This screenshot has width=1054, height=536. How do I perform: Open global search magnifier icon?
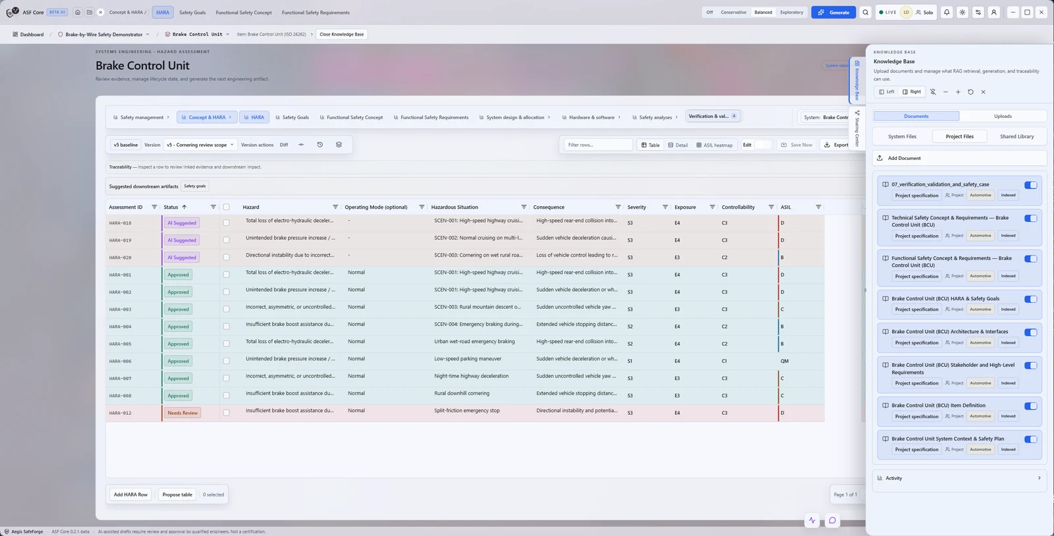tap(866, 12)
